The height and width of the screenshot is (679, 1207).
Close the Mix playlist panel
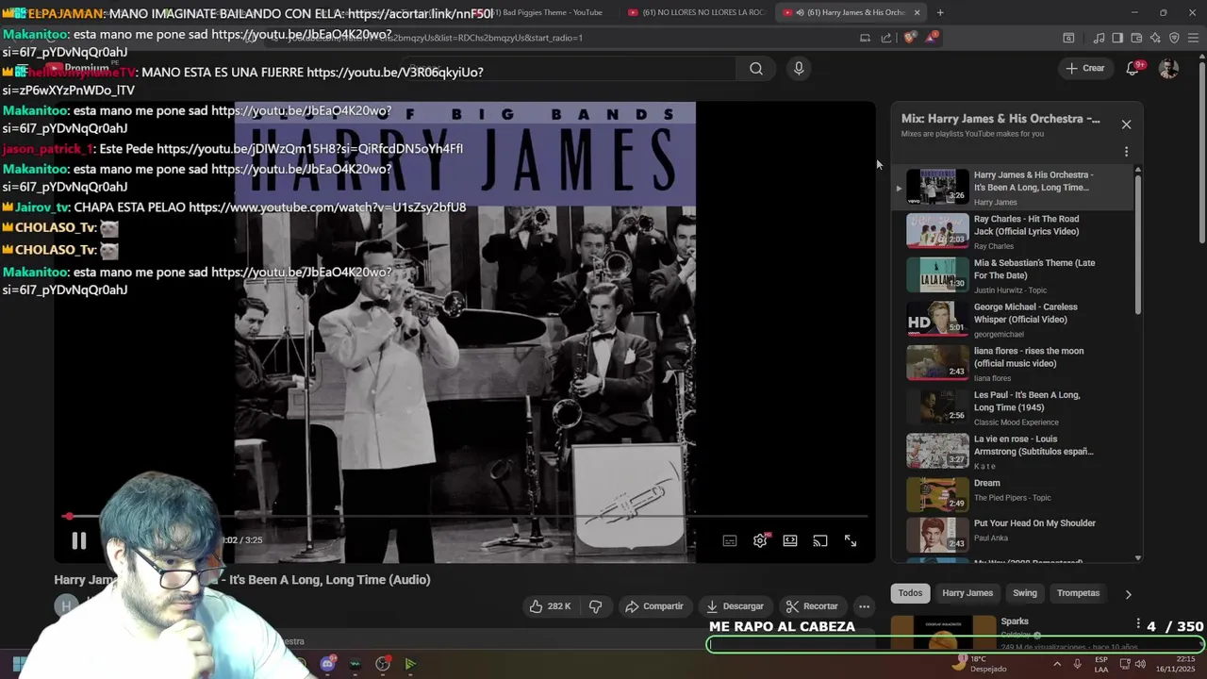click(1126, 124)
